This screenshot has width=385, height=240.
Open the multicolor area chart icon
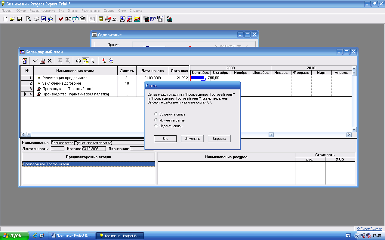click(137, 19)
